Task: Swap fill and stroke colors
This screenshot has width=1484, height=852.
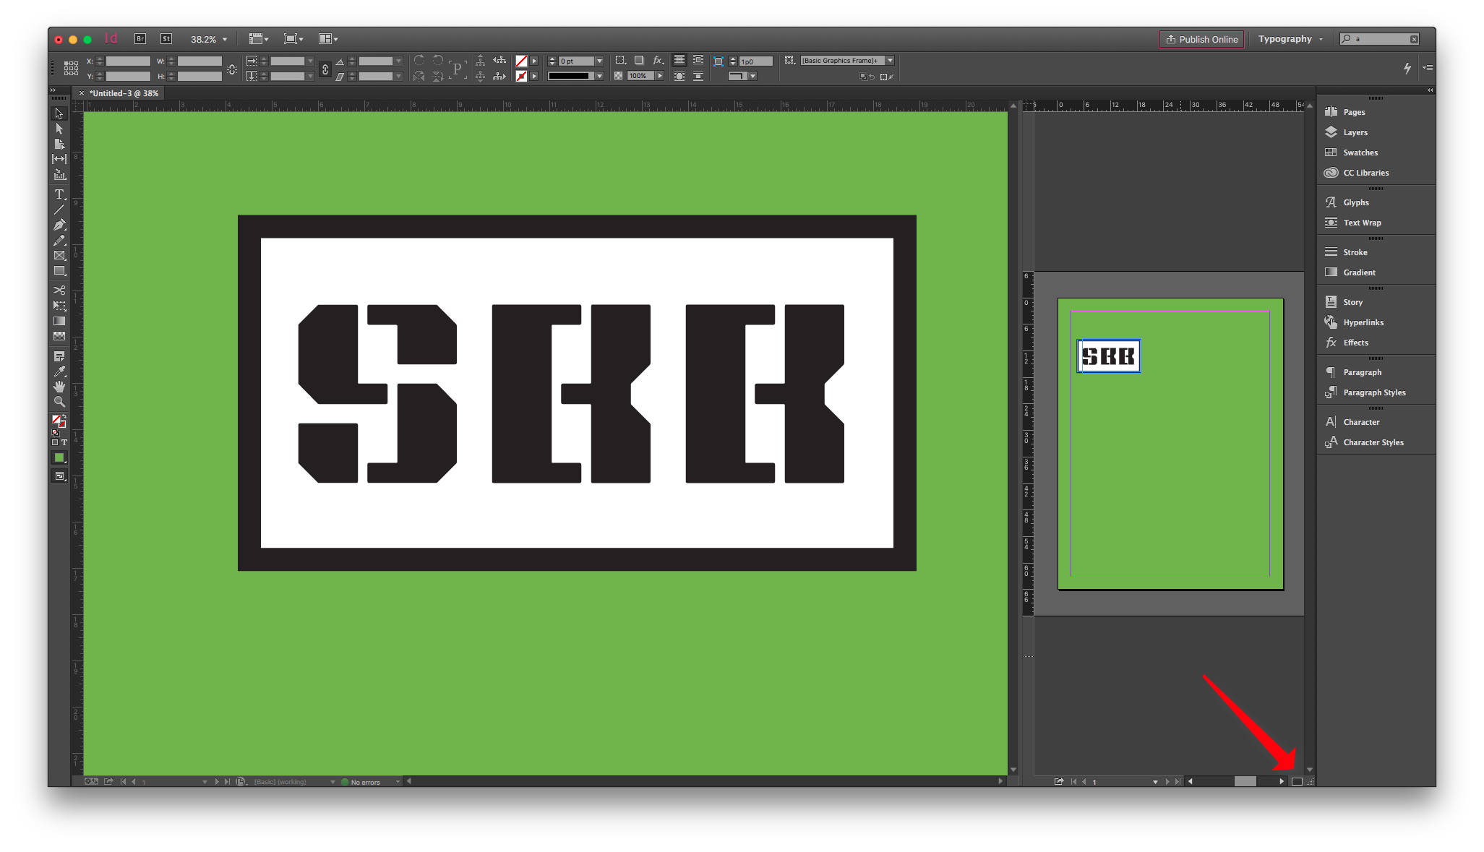Action: point(64,417)
